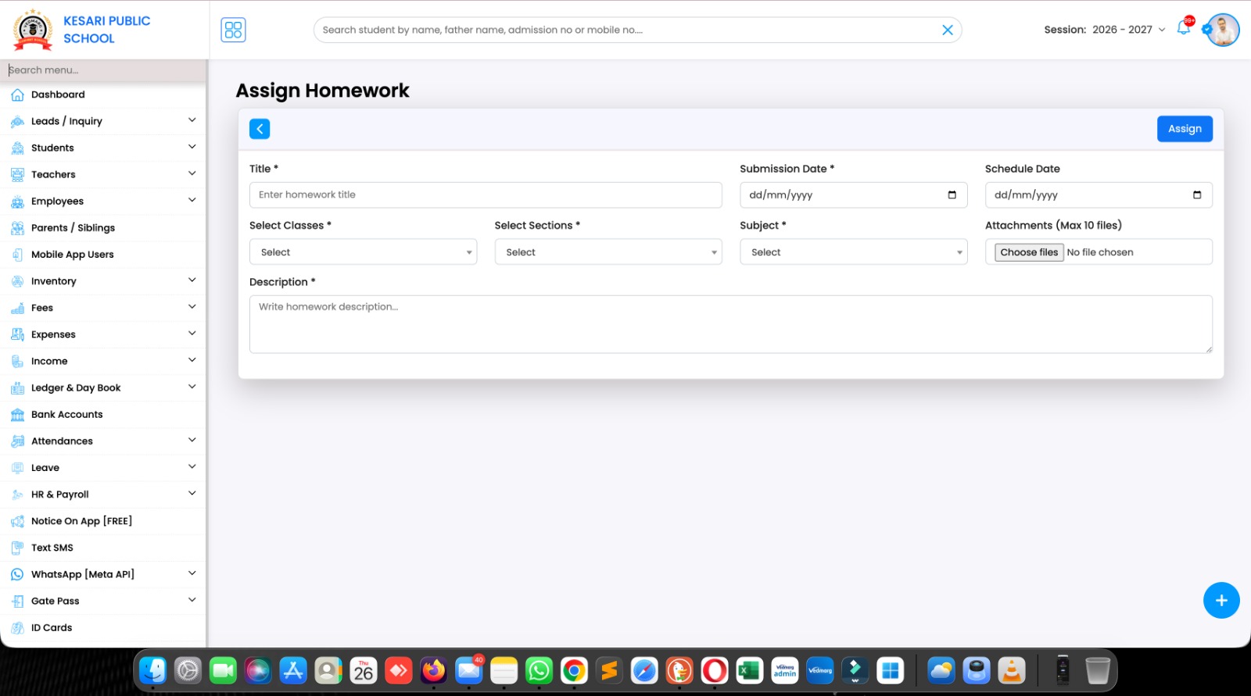Open the Opera browser in the dock

click(715, 670)
